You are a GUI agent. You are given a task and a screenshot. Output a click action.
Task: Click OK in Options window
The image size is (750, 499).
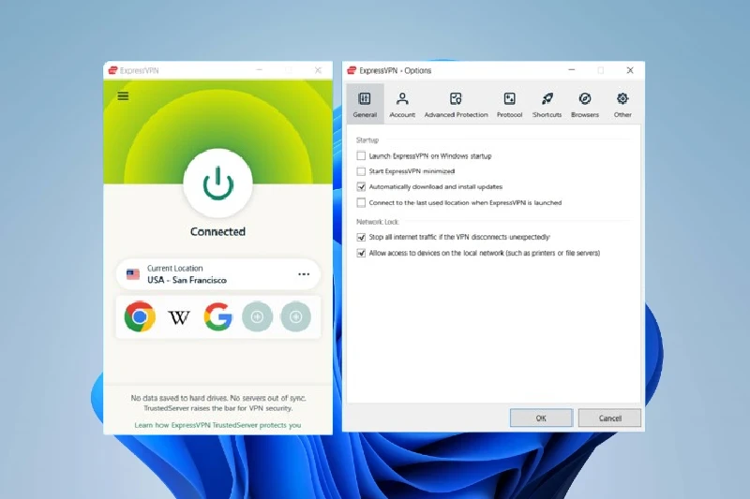coord(541,418)
